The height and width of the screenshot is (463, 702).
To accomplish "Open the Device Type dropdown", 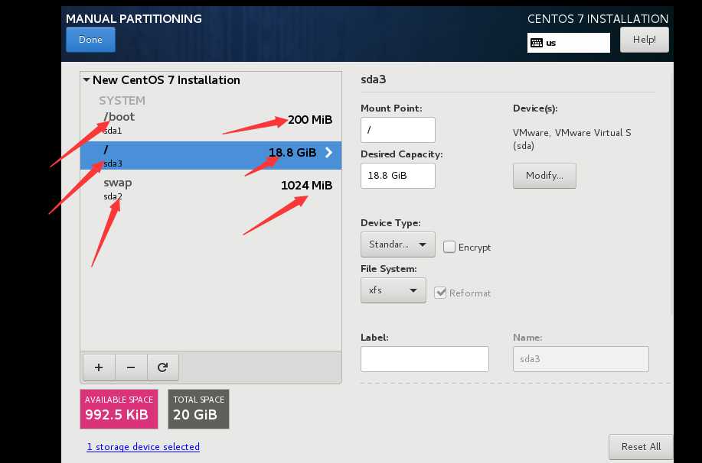I will tap(397, 244).
